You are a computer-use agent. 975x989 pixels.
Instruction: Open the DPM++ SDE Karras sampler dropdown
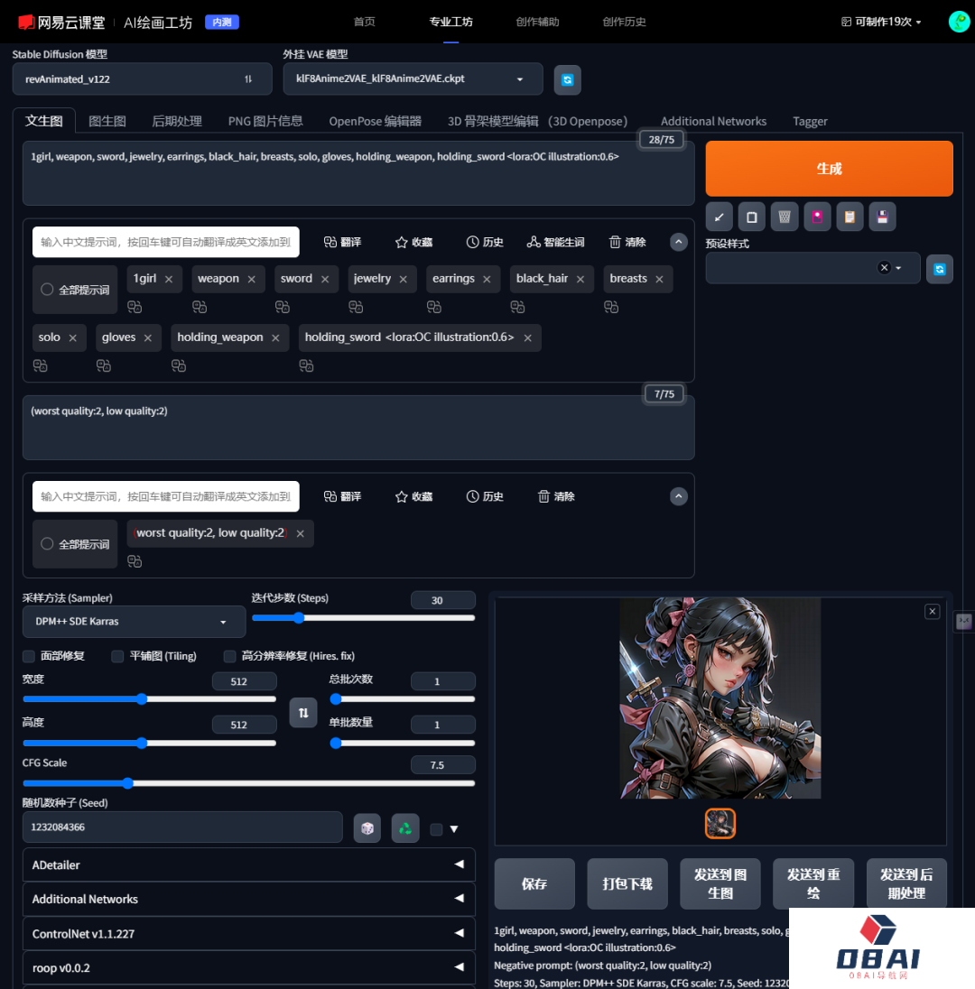(x=134, y=622)
